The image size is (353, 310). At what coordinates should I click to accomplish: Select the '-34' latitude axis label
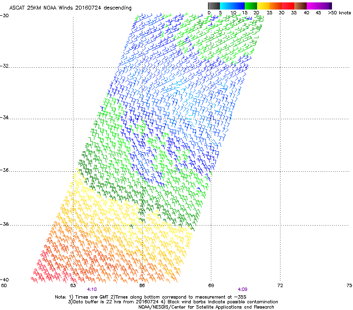pos(4,117)
